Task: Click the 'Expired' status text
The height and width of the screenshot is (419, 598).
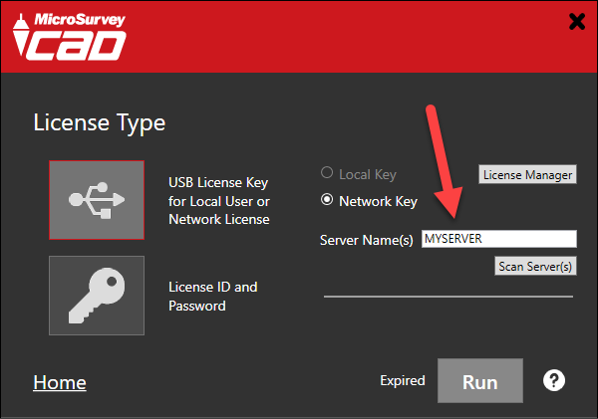Action: [403, 380]
